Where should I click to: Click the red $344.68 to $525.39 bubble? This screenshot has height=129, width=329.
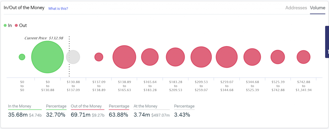tap(252, 57)
